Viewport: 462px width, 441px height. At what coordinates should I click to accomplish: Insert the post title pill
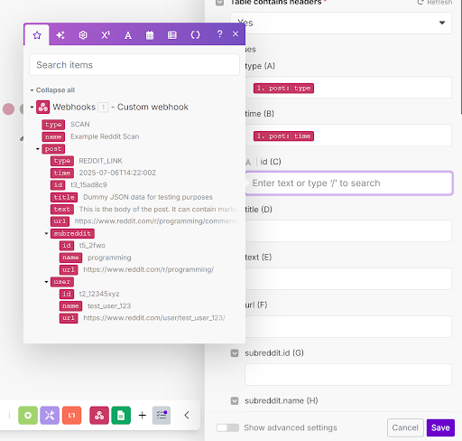(64, 197)
